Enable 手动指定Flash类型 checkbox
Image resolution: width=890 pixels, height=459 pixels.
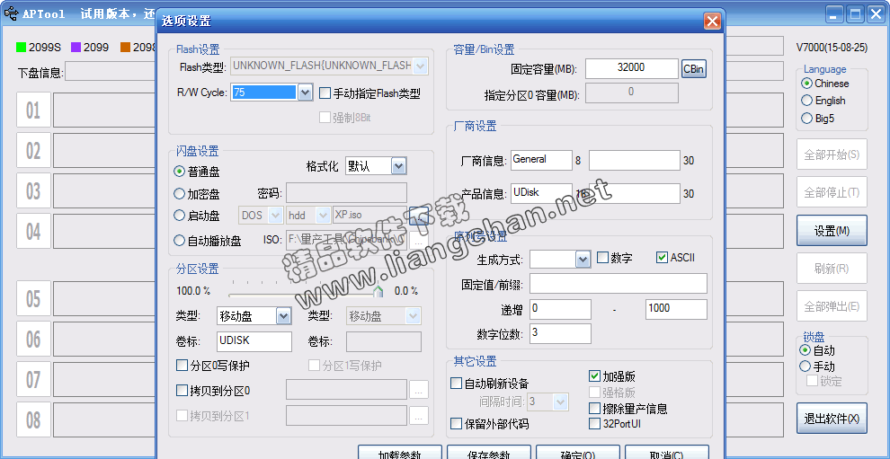325,93
